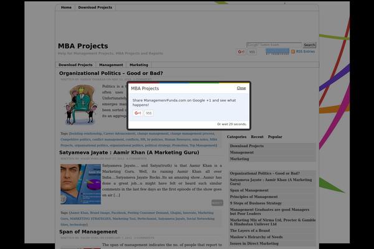Click the Top Management tag

203,145
